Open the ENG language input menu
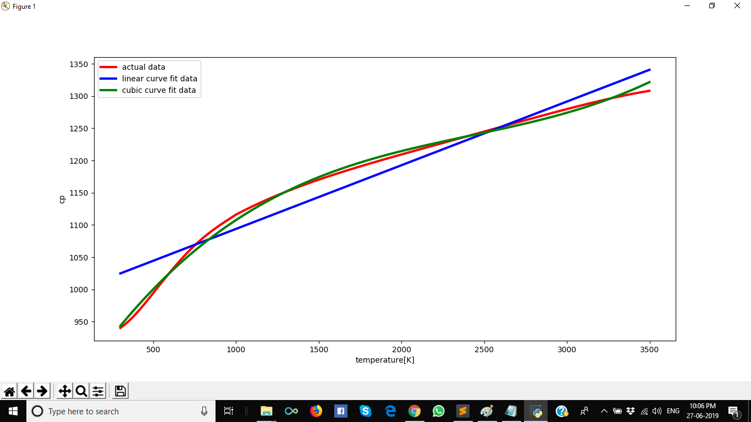The width and height of the screenshot is (751, 422). pyautogui.click(x=673, y=411)
